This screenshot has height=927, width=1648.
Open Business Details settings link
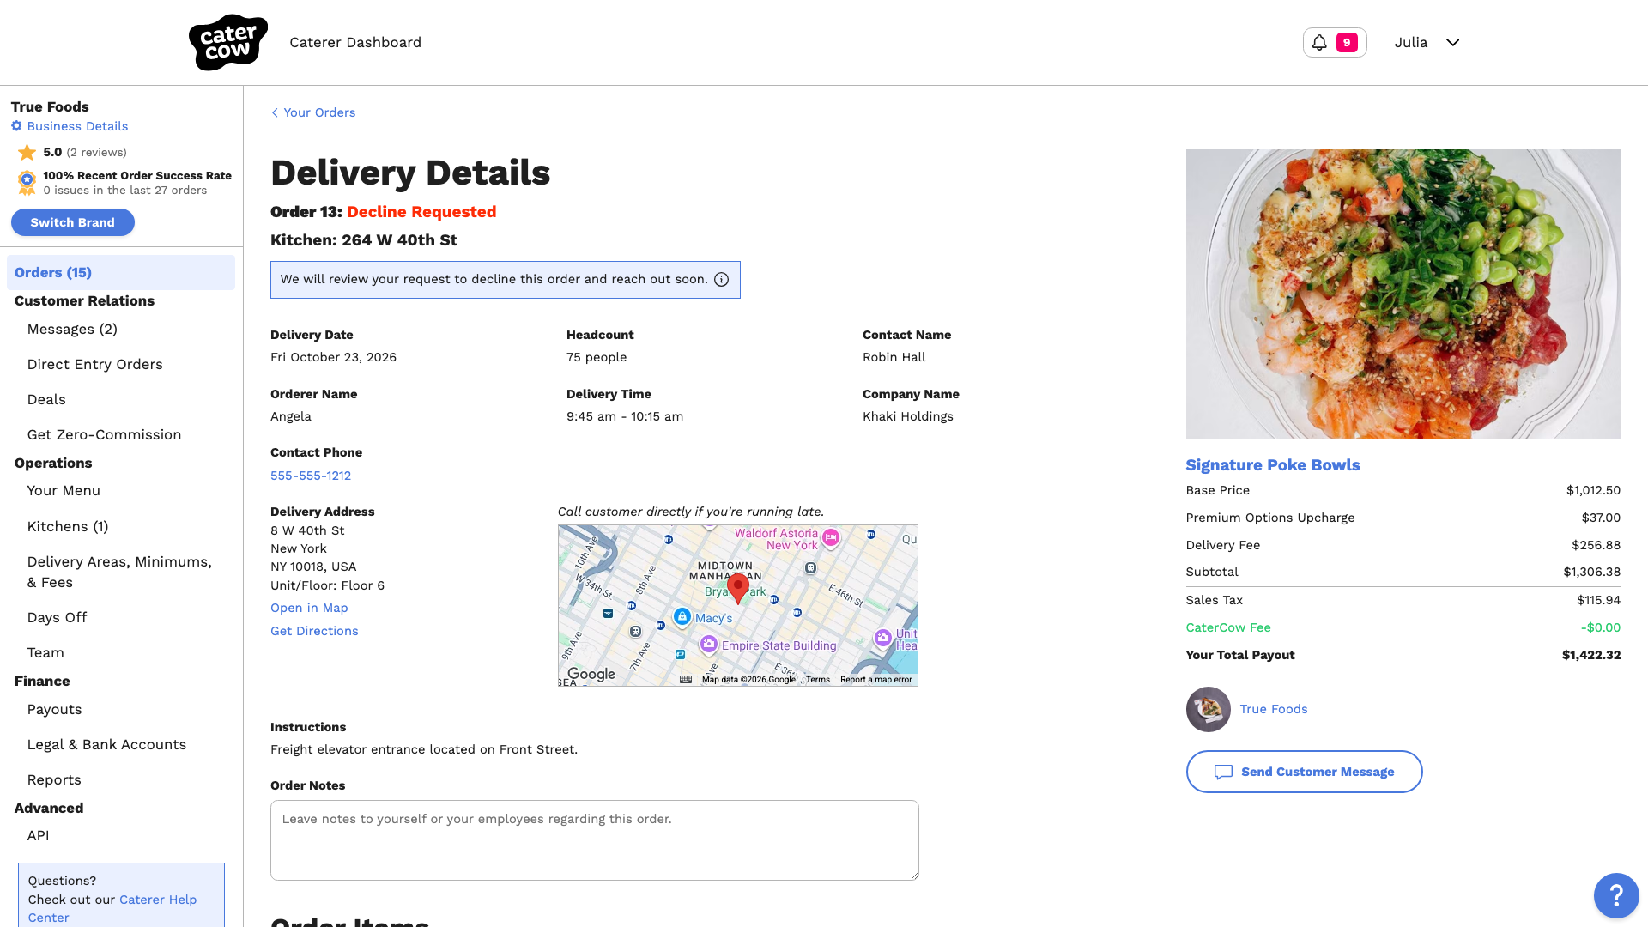click(70, 126)
